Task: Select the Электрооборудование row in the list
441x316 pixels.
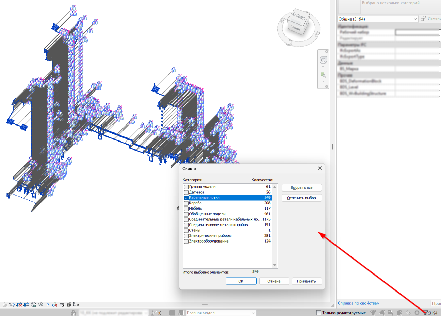Action: (209, 241)
